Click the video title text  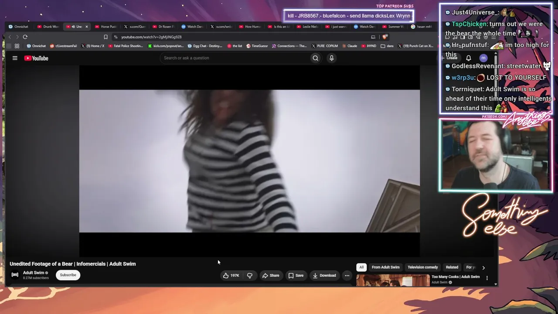[x=73, y=264]
